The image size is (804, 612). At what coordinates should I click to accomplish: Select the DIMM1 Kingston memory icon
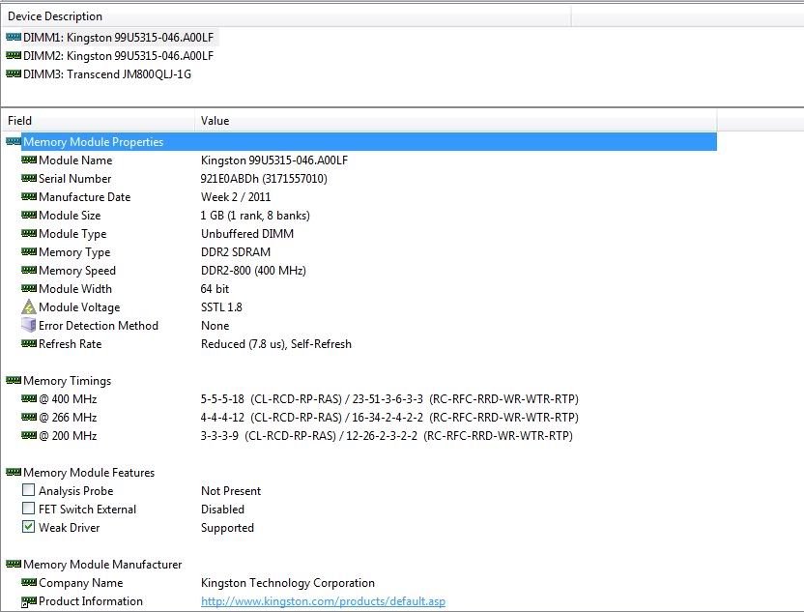click(14, 37)
